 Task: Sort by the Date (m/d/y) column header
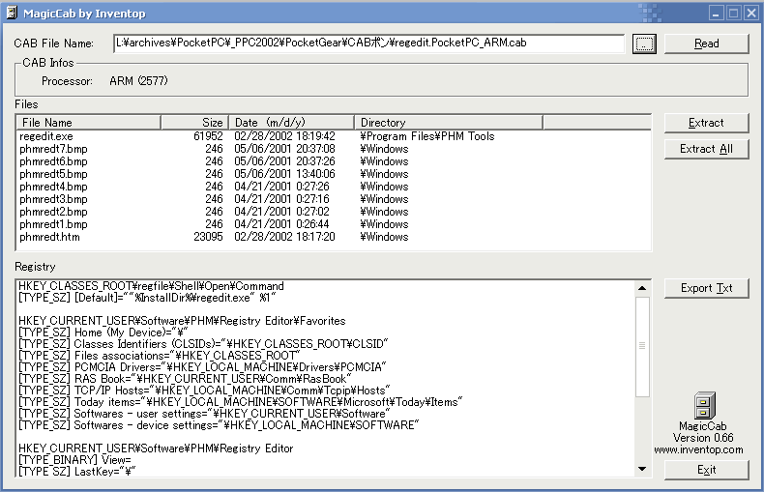coord(291,122)
